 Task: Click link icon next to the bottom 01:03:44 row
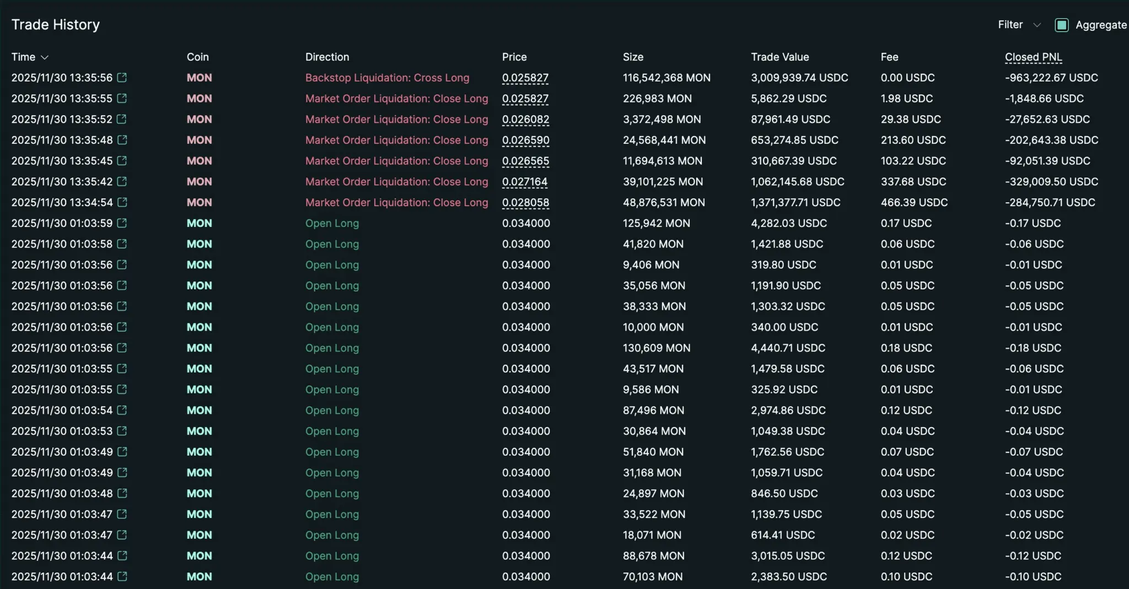coord(122,577)
